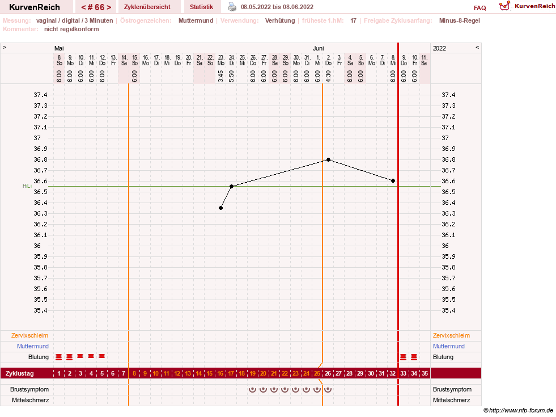Click the printer icon

tap(232, 7)
